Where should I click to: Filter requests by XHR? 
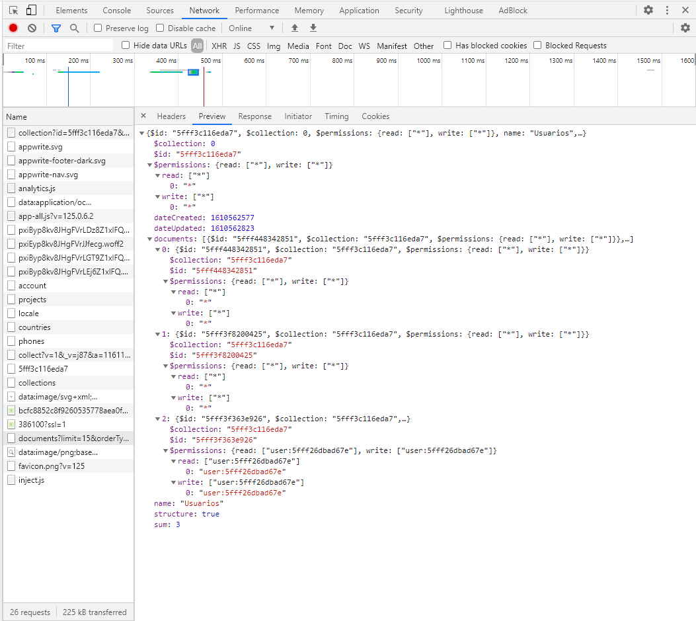[x=219, y=45]
